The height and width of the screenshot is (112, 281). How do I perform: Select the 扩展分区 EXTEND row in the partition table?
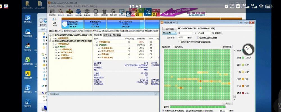(126, 45)
